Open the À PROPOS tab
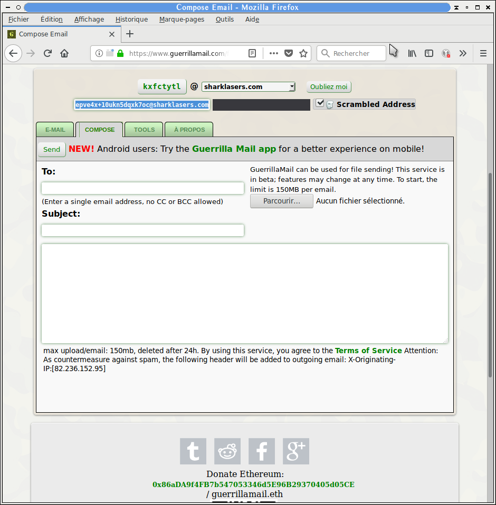This screenshot has height=505, width=496. [189, 130]
